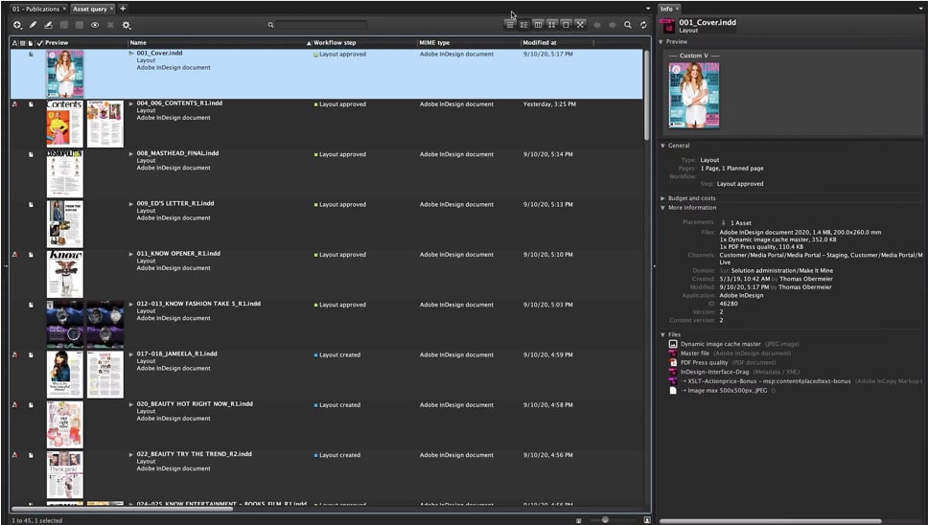Expand the 020_BEAUTY HOT RIGHT NOW row
Screen dimensions: 928x525
[131, 403]
